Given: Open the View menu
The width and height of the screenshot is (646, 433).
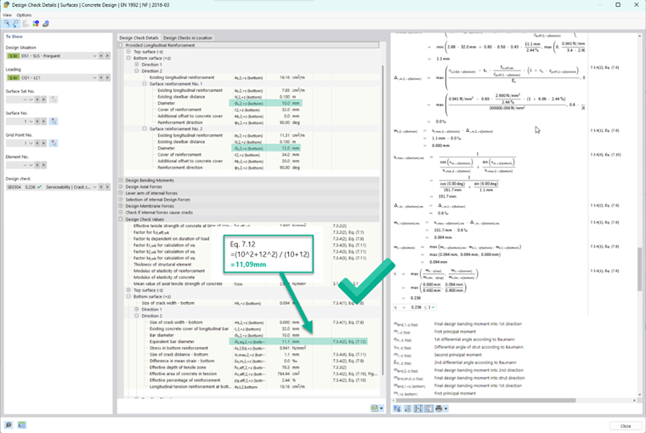Looking at the screenshot, I should (x=7, y=14).
